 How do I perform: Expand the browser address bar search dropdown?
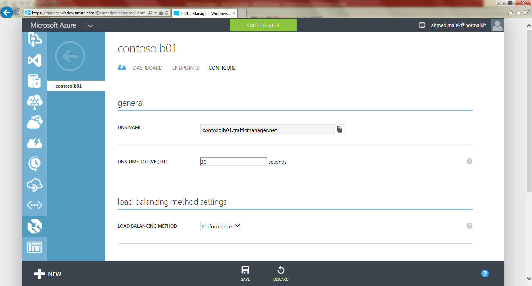click(x=155, y=13)
